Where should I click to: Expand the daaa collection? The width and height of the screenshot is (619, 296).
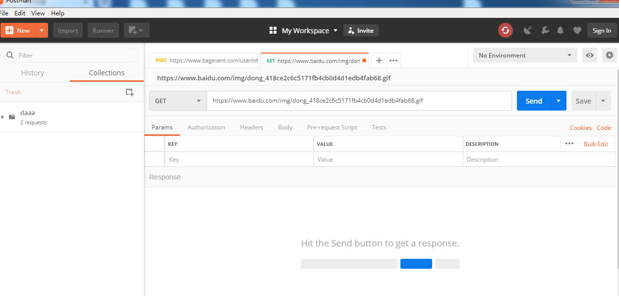4,117
